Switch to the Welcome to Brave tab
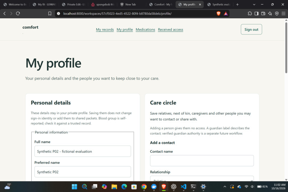The width and height of the screenshot is (288, 192). [x=15, y=4]
